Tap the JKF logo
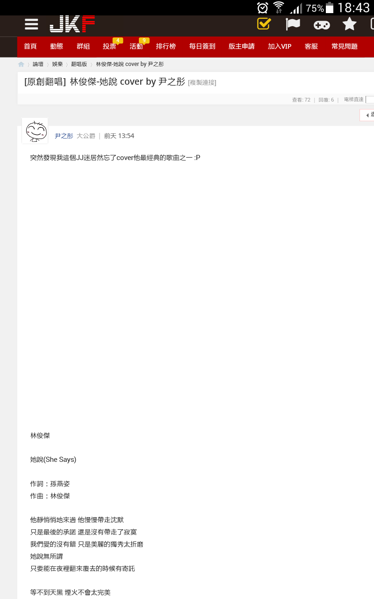The width and height of the screenshot is (374, 599). [x=72, y=24]
